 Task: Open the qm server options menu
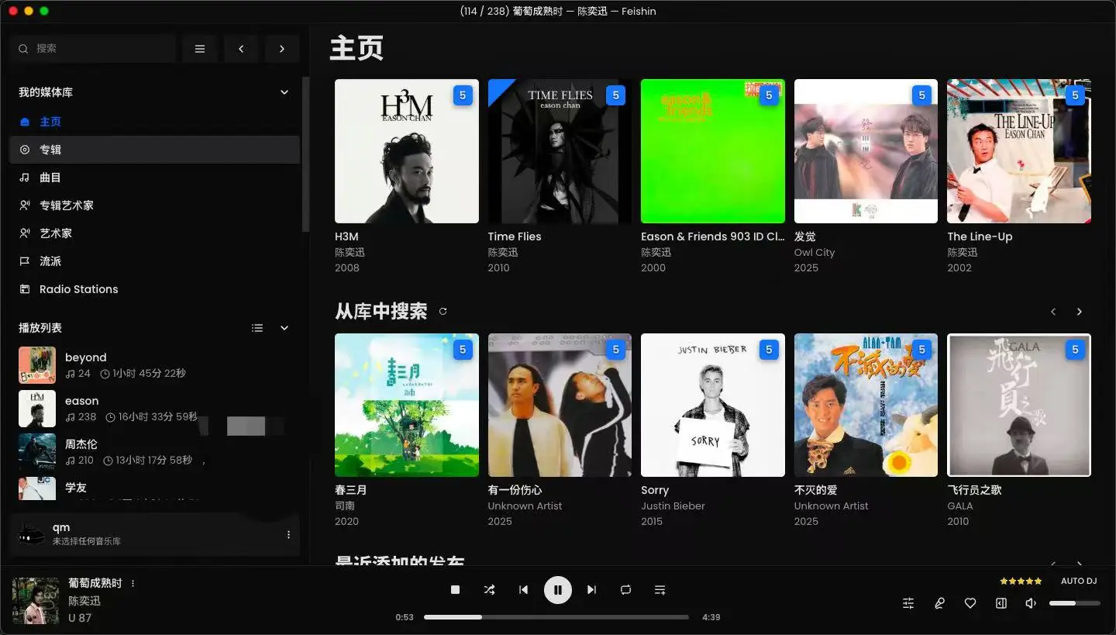click(289, 534)
